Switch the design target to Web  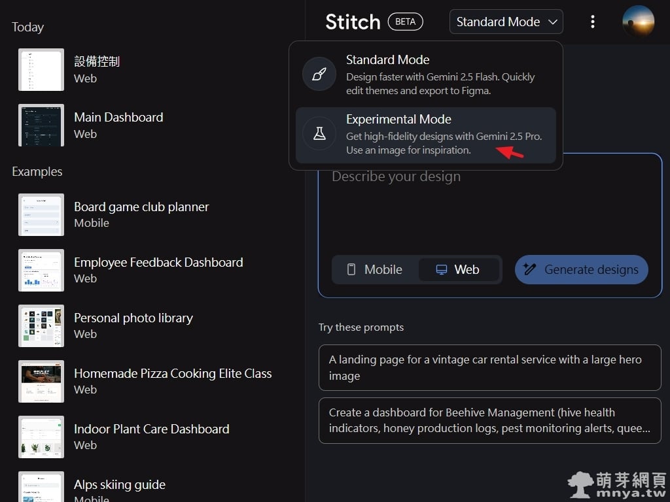point(458,269)
